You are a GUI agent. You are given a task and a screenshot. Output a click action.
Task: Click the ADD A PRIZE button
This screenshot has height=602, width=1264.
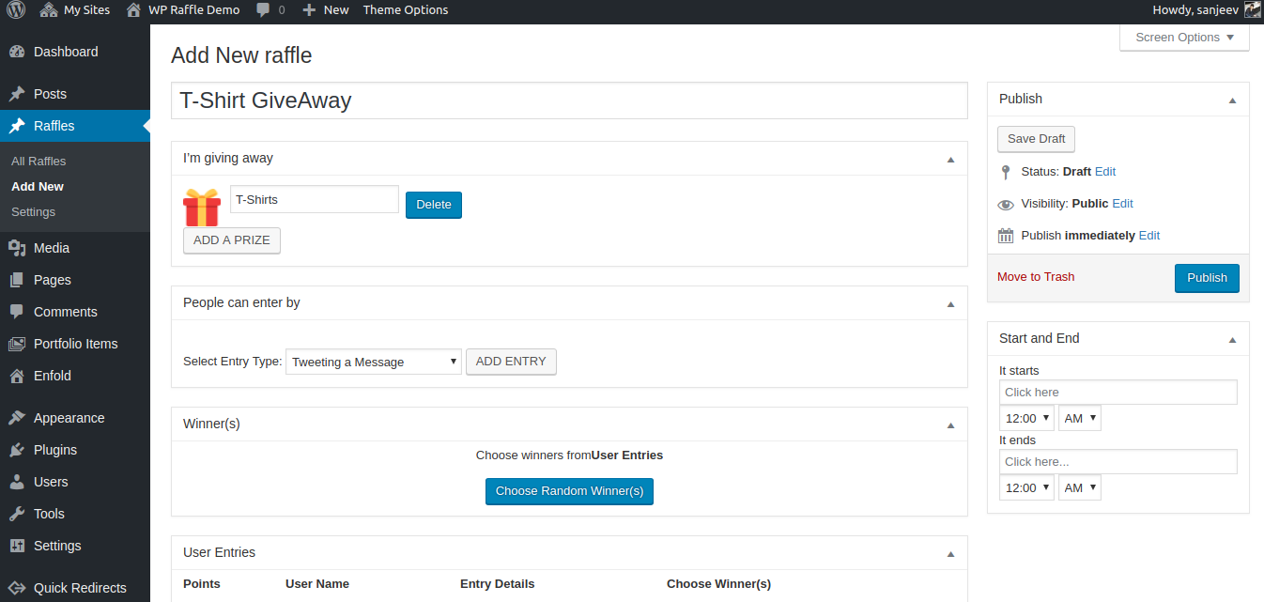pos(232,240)
